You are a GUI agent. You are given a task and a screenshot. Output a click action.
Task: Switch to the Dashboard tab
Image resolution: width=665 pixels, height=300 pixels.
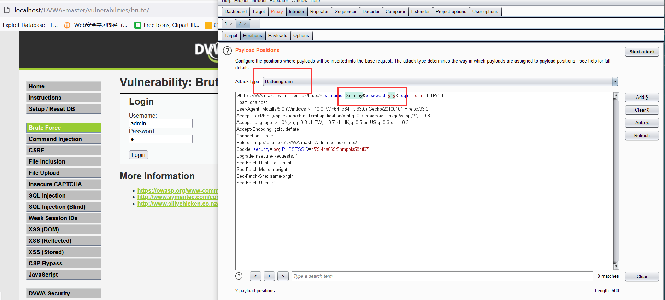236,11
